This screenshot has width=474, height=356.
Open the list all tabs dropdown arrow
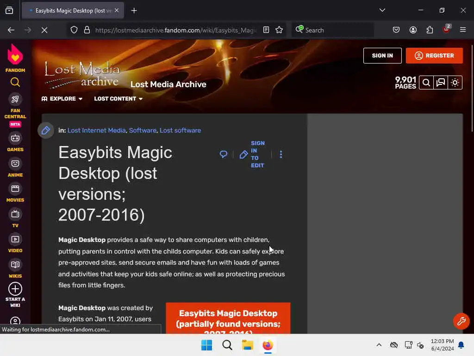click(x=382, y=10)
